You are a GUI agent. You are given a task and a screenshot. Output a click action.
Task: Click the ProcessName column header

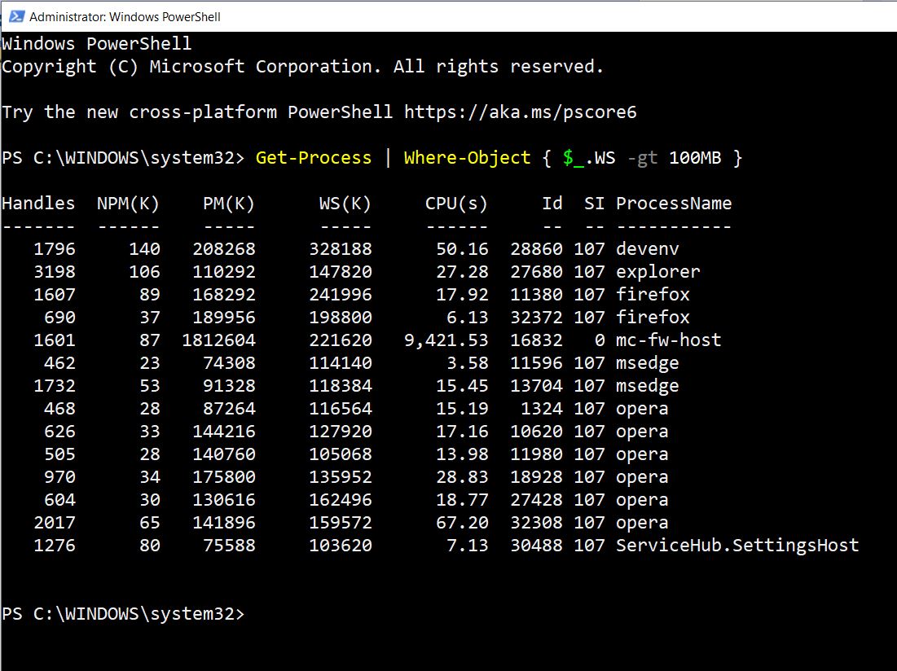(674, 204)
